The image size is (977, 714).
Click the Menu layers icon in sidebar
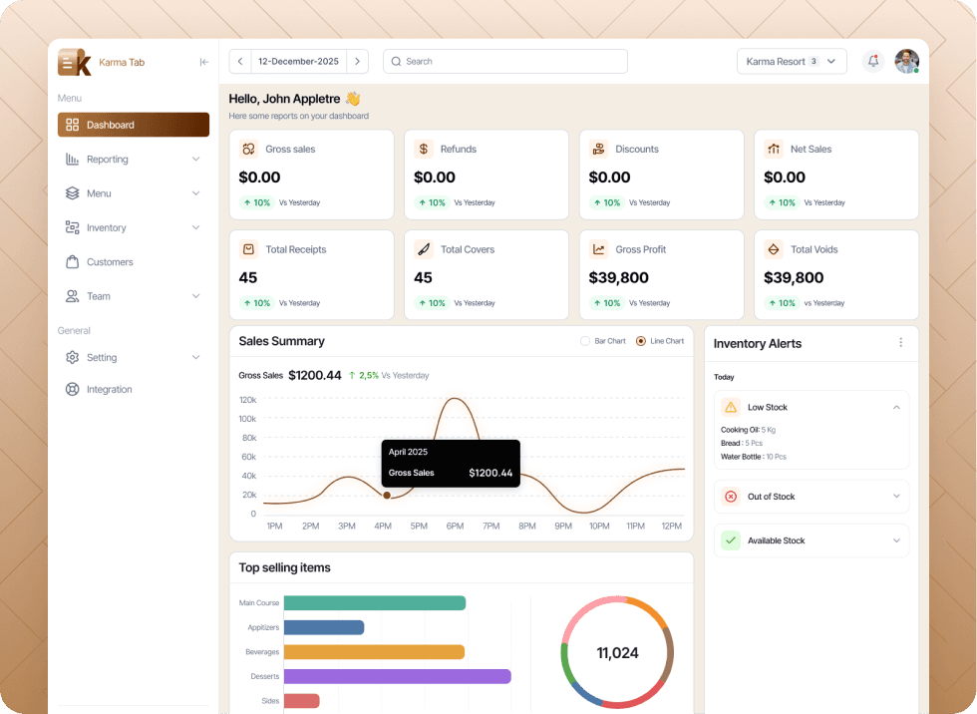(x=72, y=193)
